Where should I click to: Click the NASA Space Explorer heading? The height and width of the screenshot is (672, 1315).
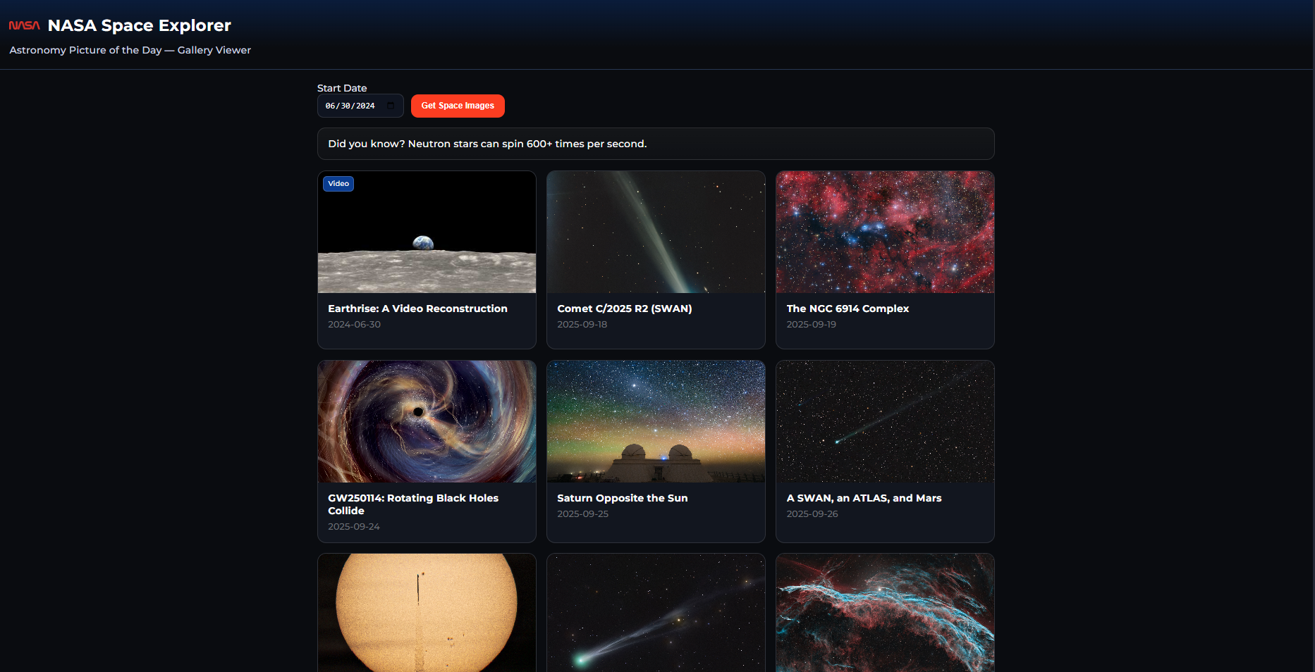point(139,25)
